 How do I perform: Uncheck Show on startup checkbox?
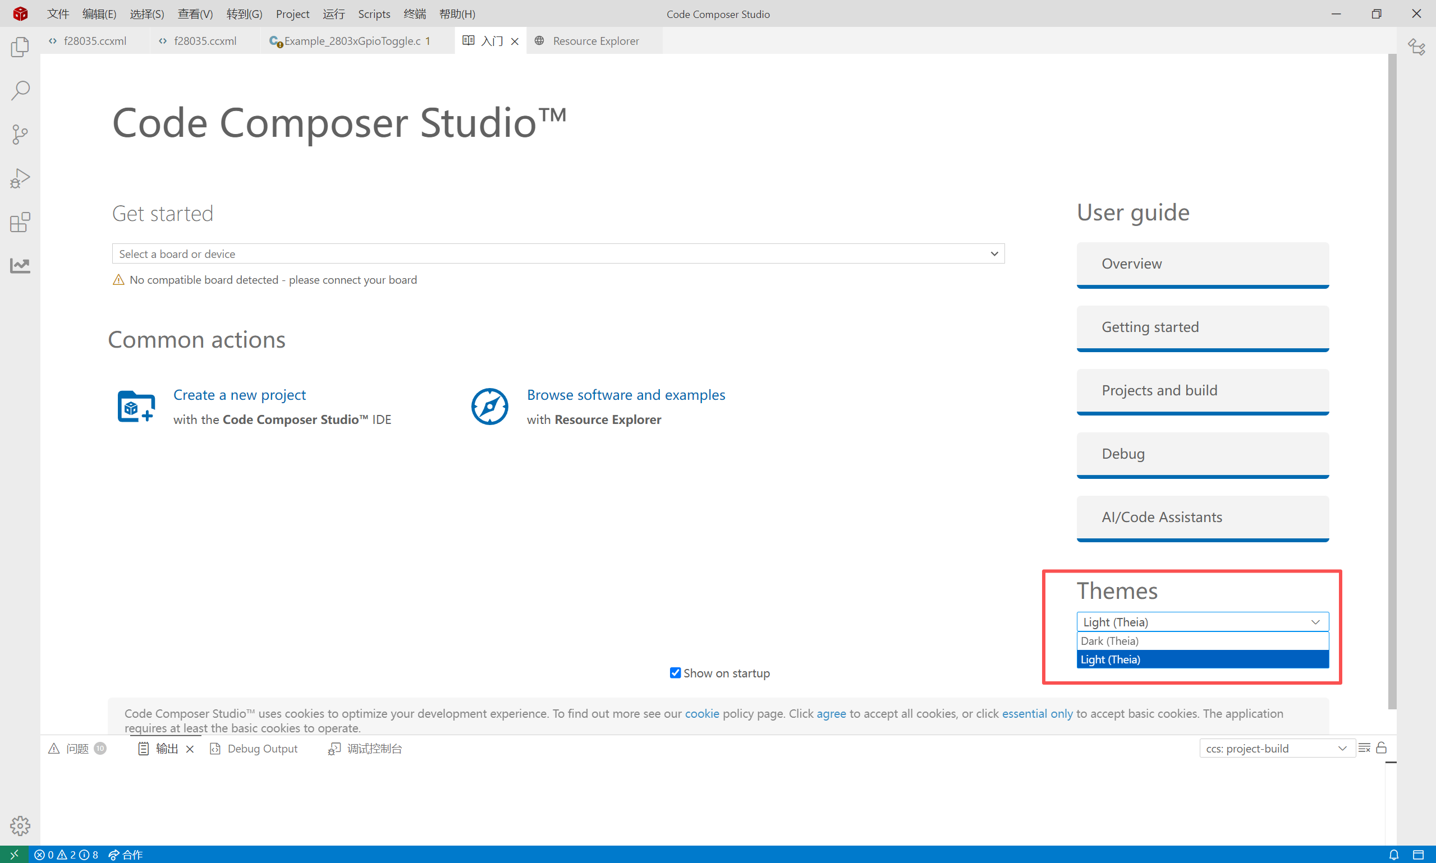[675, 673]
